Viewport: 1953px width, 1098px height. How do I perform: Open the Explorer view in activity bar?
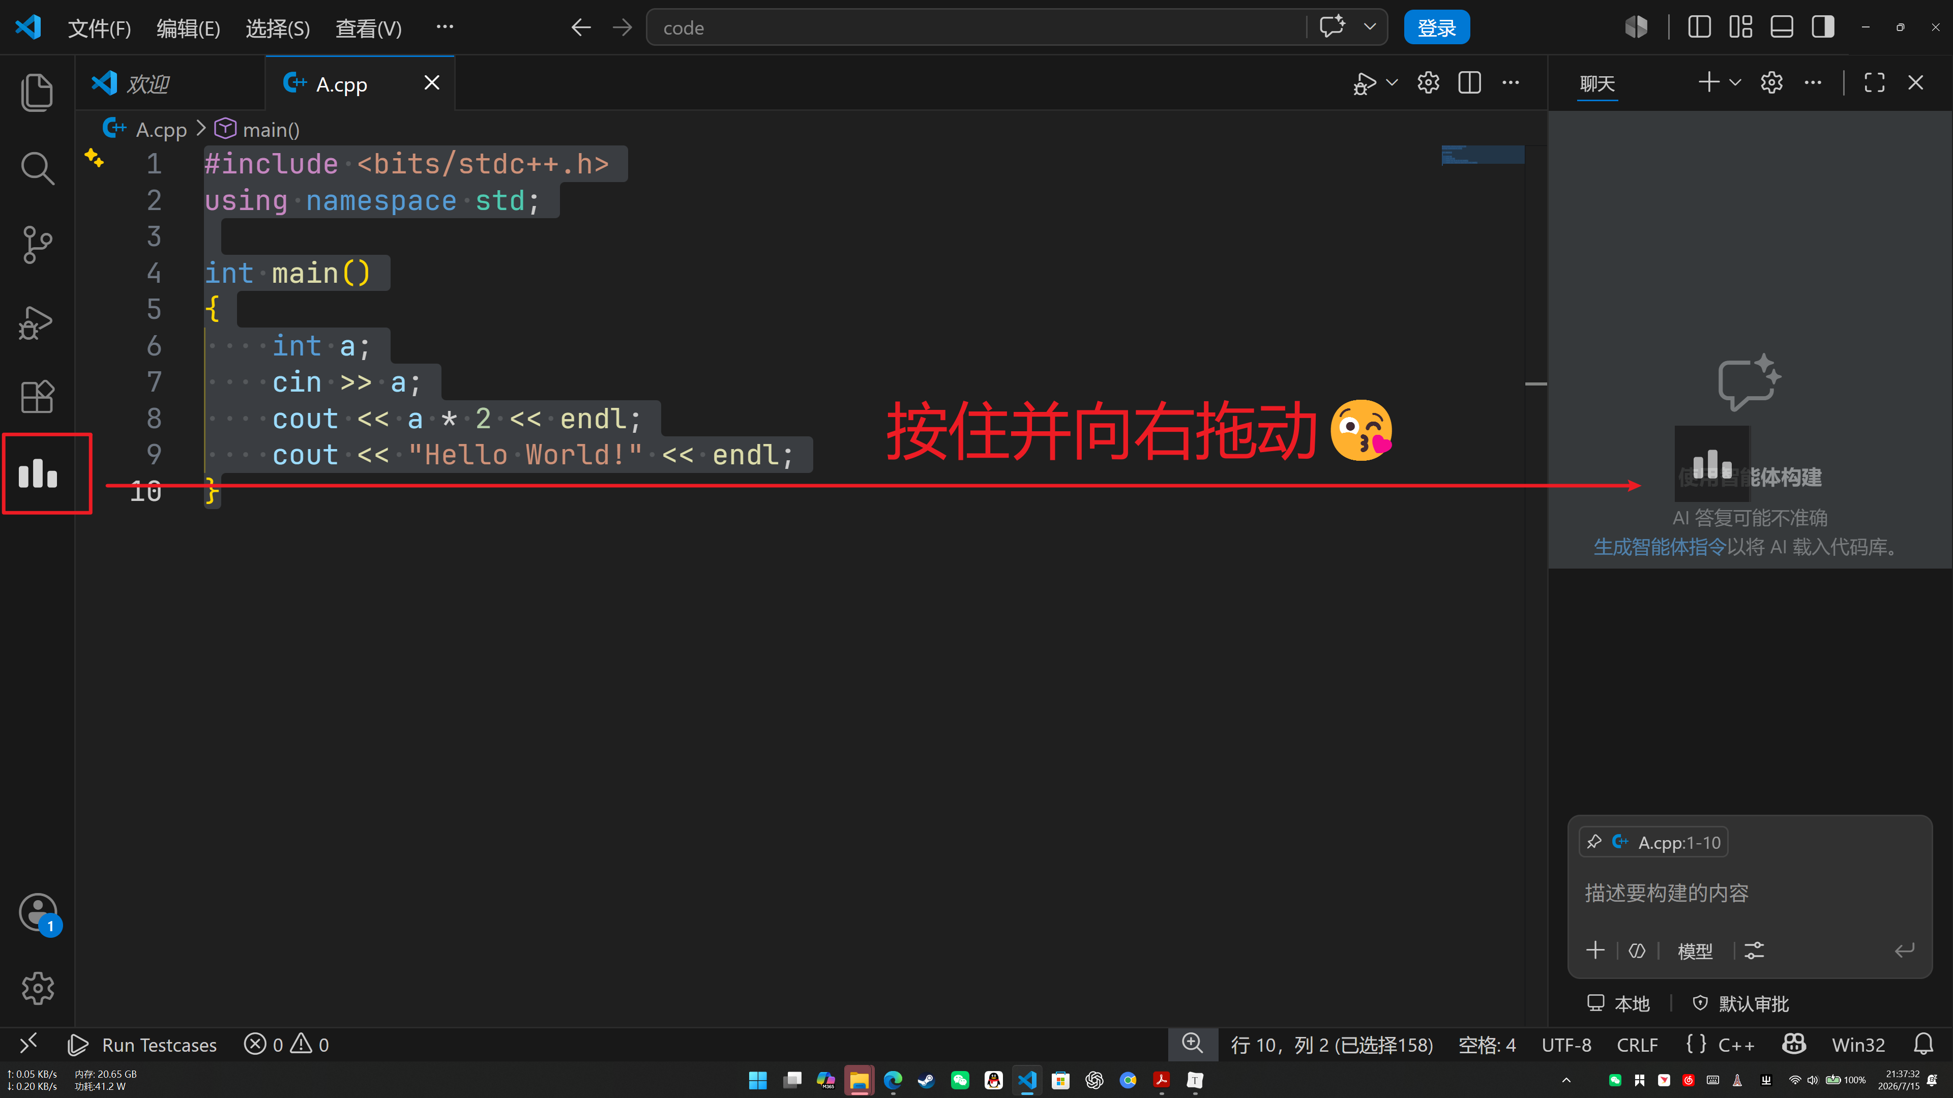tap(37, 93)
